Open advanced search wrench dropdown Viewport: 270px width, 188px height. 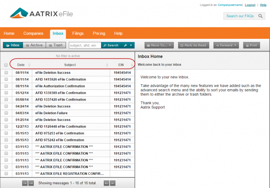[x=127, y=45]
